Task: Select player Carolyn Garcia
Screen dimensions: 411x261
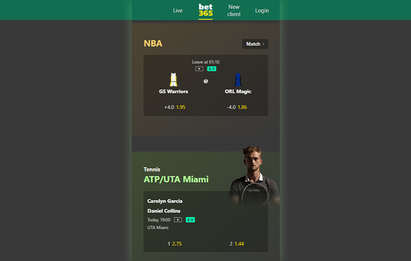Action: coord(165,201)
